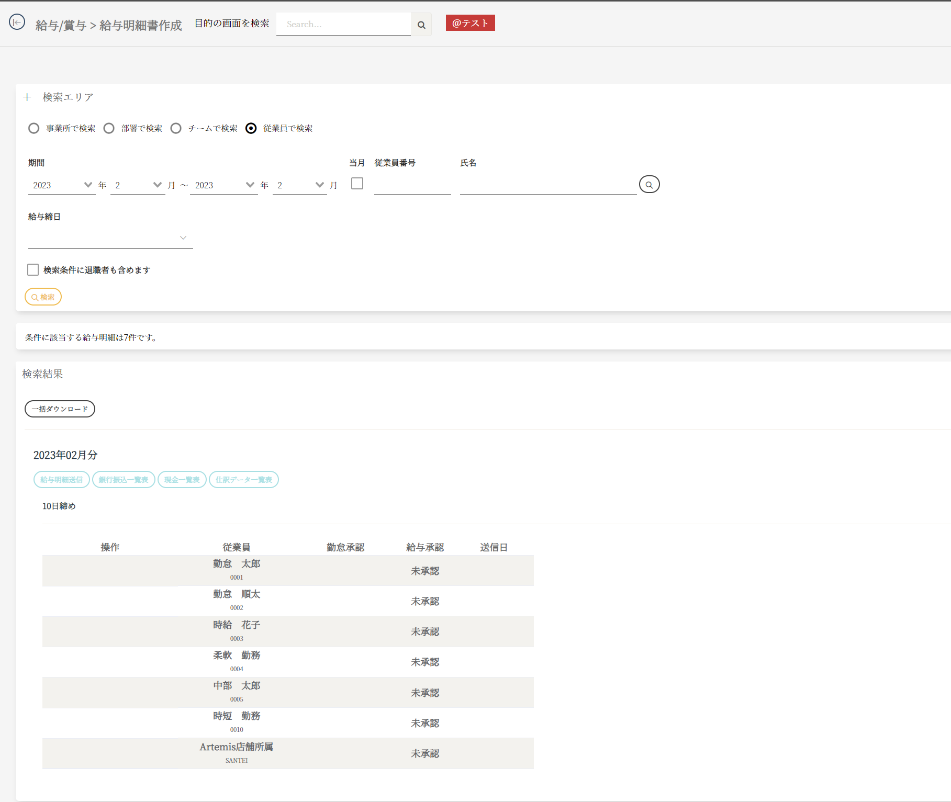The width and height of the screenshot is (951, 802).
Task: Tick the 当月 checkbox
Action: coord(357,184)
